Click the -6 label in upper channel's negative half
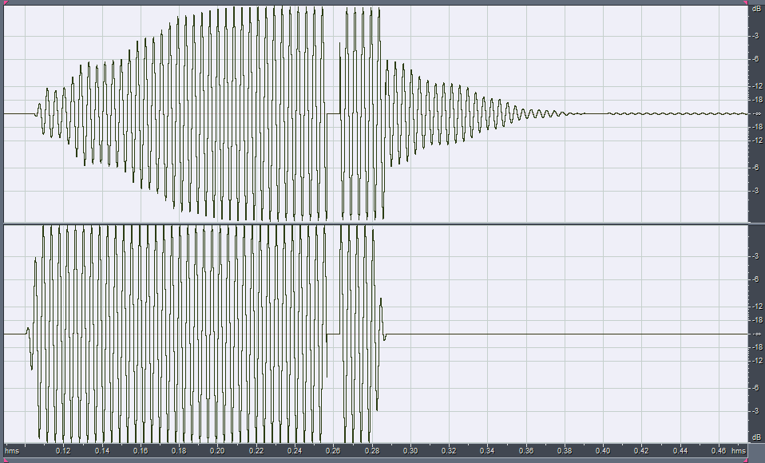The width and height of the screenshot is (765, 463). 755,168
